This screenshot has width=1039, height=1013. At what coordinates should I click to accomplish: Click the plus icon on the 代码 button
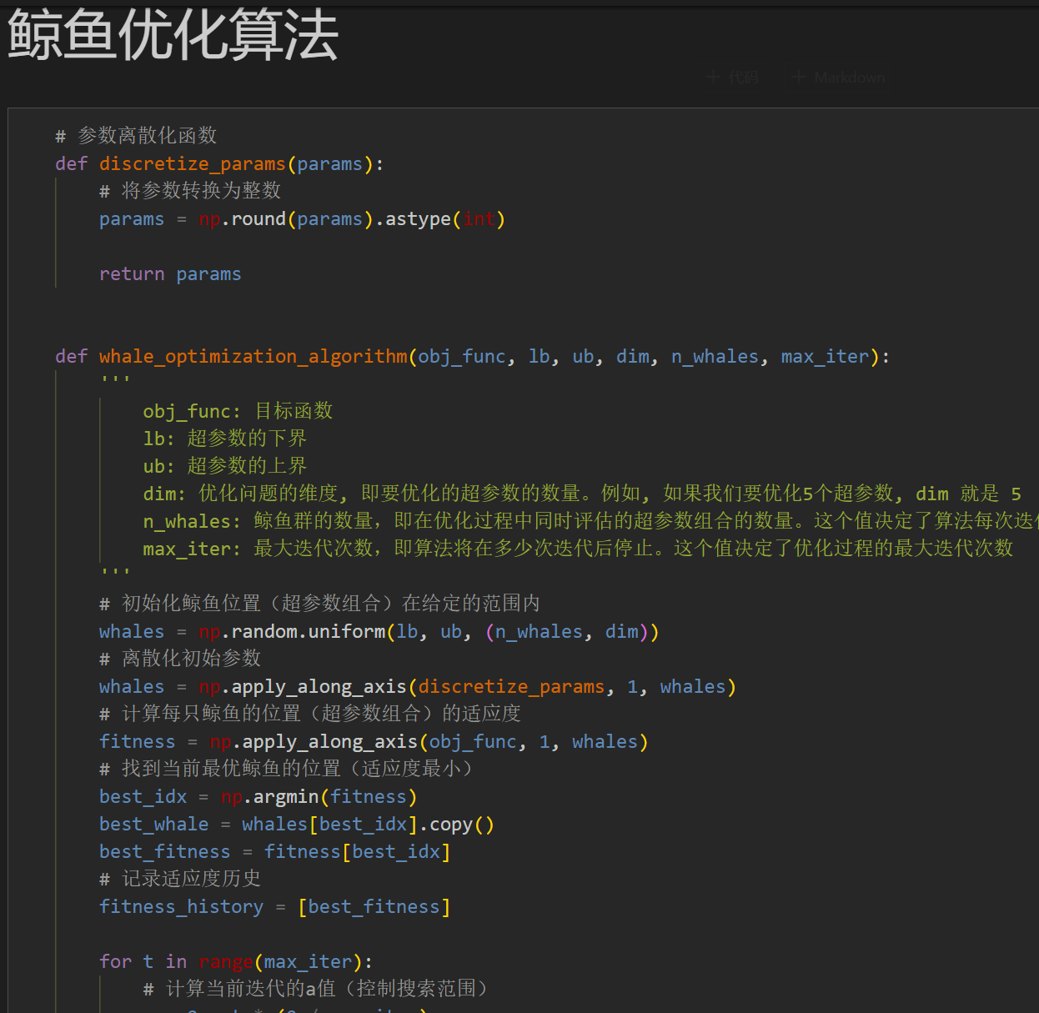(x=713, y=77)
